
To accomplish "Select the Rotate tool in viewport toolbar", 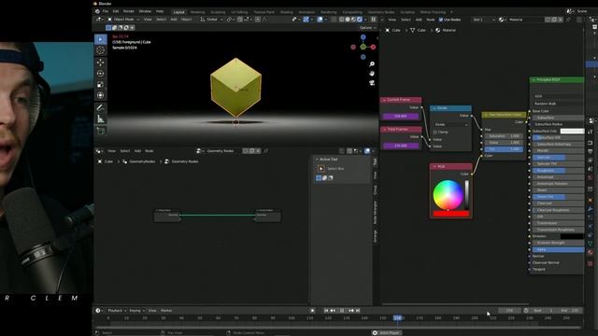I will click(101, 74).
